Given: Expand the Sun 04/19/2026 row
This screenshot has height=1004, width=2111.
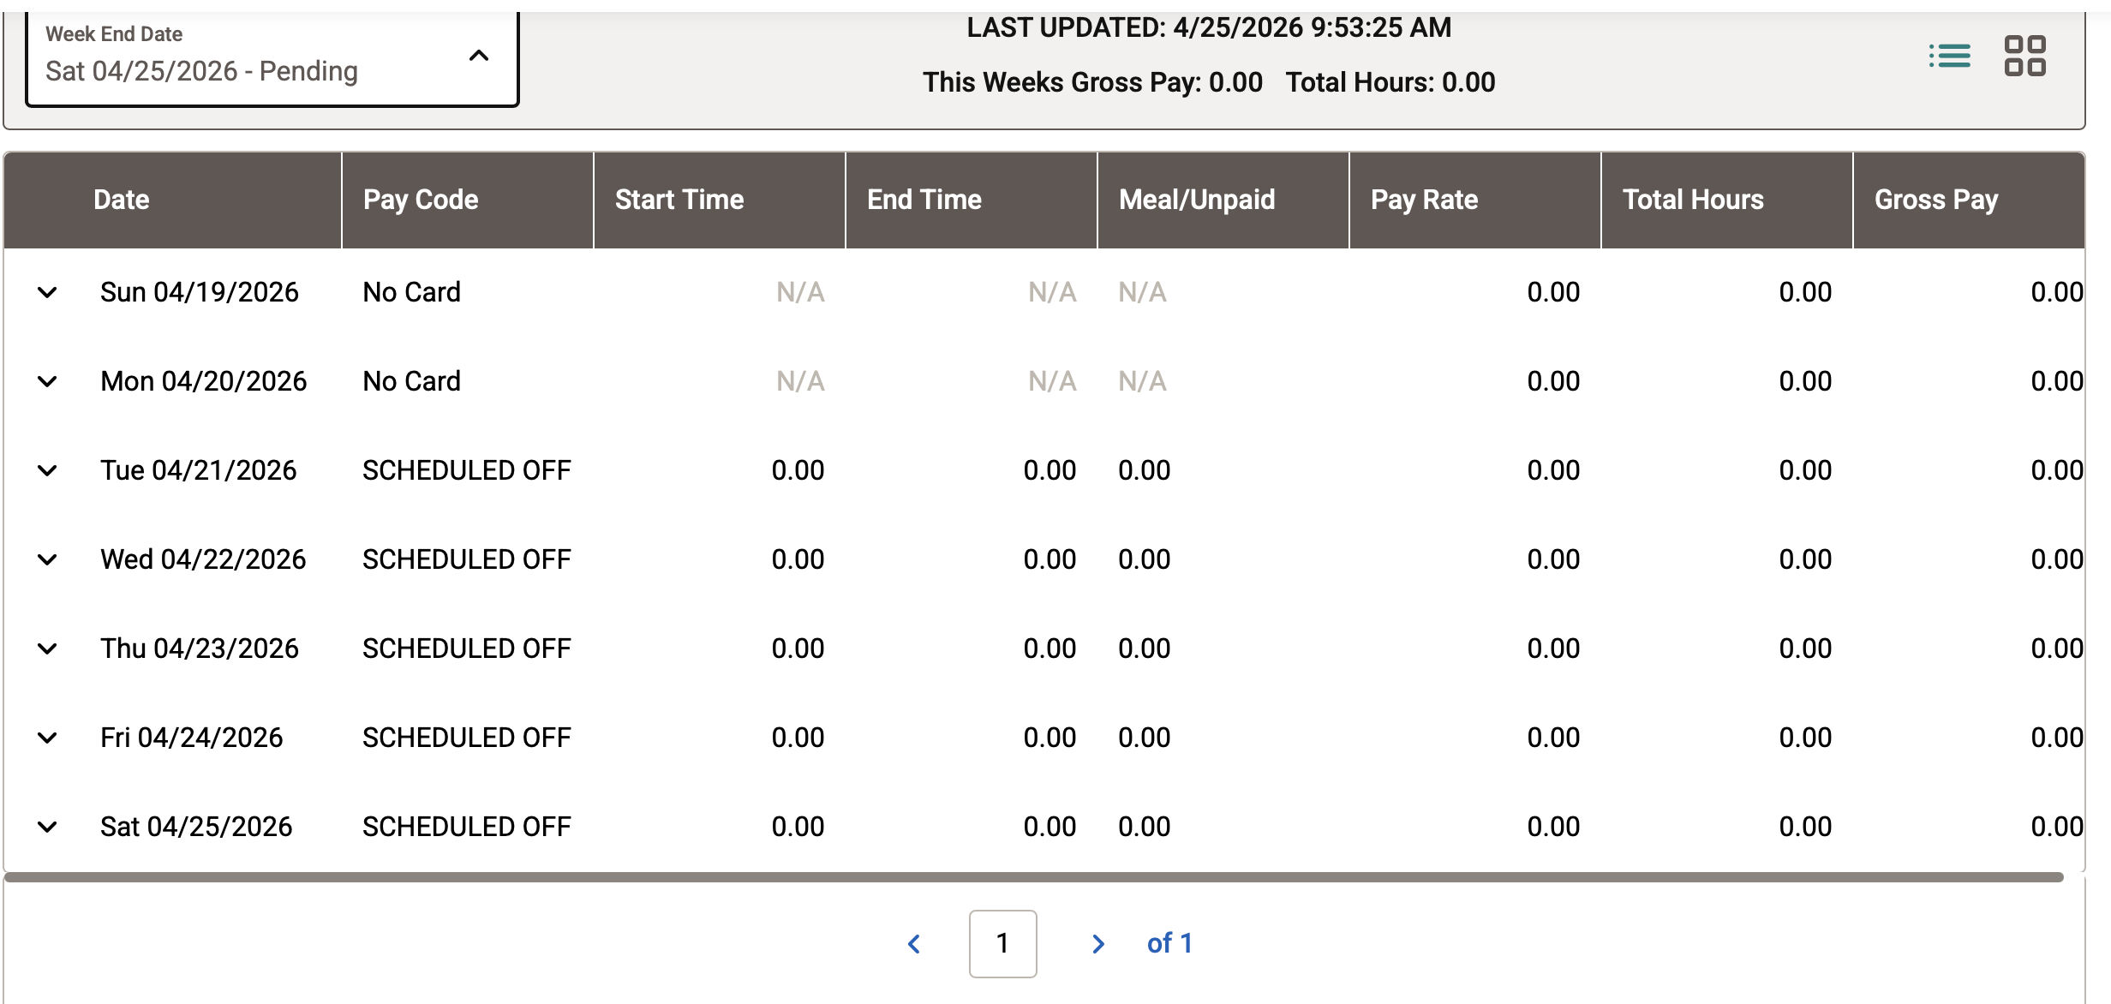Looking at the screenshot, I should (x=48, y=293).
